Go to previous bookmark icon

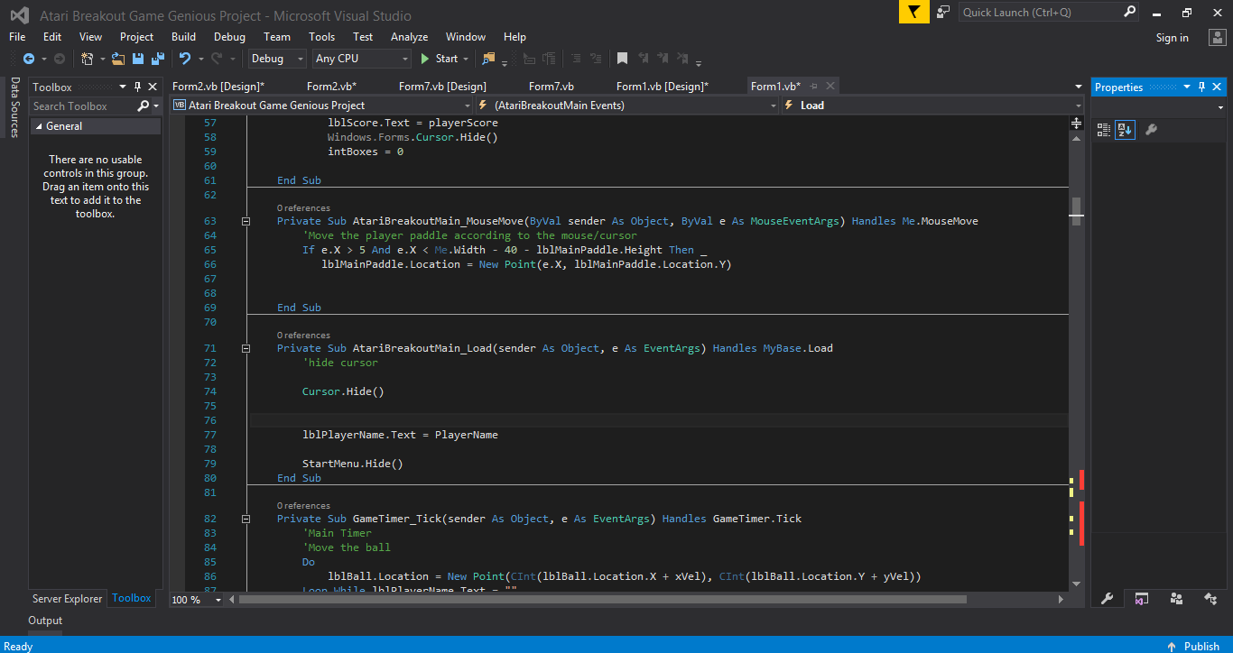coord(644,59)
